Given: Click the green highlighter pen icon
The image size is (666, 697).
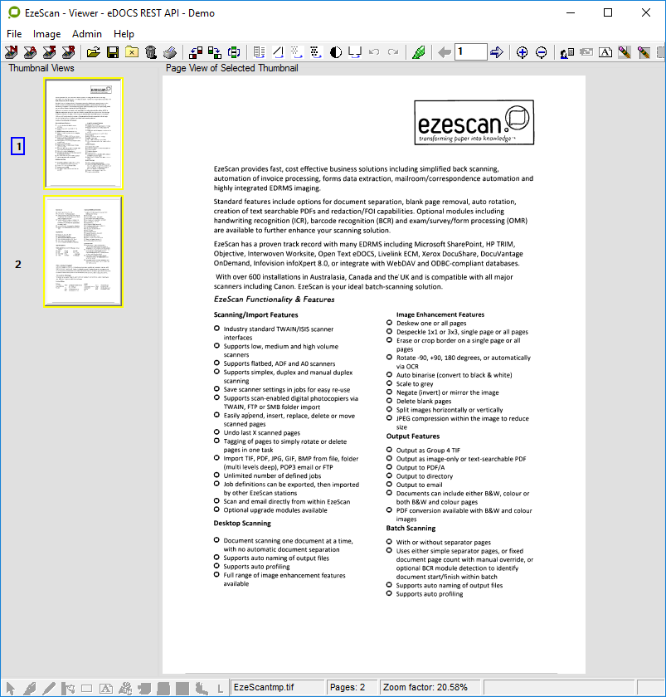Looking at the screenshot, I should point(419,52).
